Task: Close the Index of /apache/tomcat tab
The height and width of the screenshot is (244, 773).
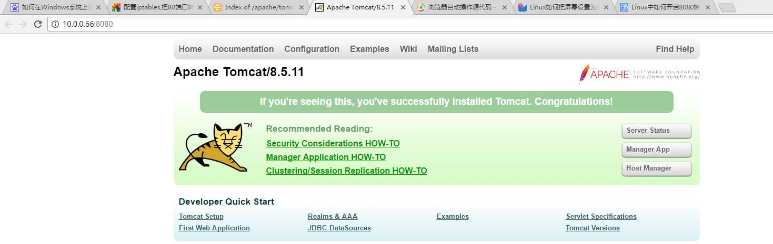Action: (x=301, y=7)
